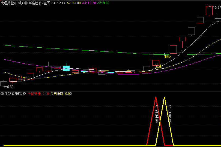Image resolution: width=221 pixels, height=147 pixels.
Task: Select the large cyan candlestick
Action: (66, 68)
